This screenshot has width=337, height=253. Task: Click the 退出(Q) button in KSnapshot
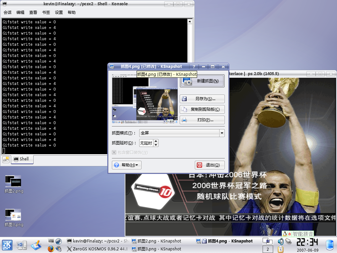click(x=210, y=165)
